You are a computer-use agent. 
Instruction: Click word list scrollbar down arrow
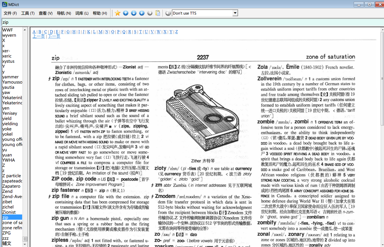point(25,244)
